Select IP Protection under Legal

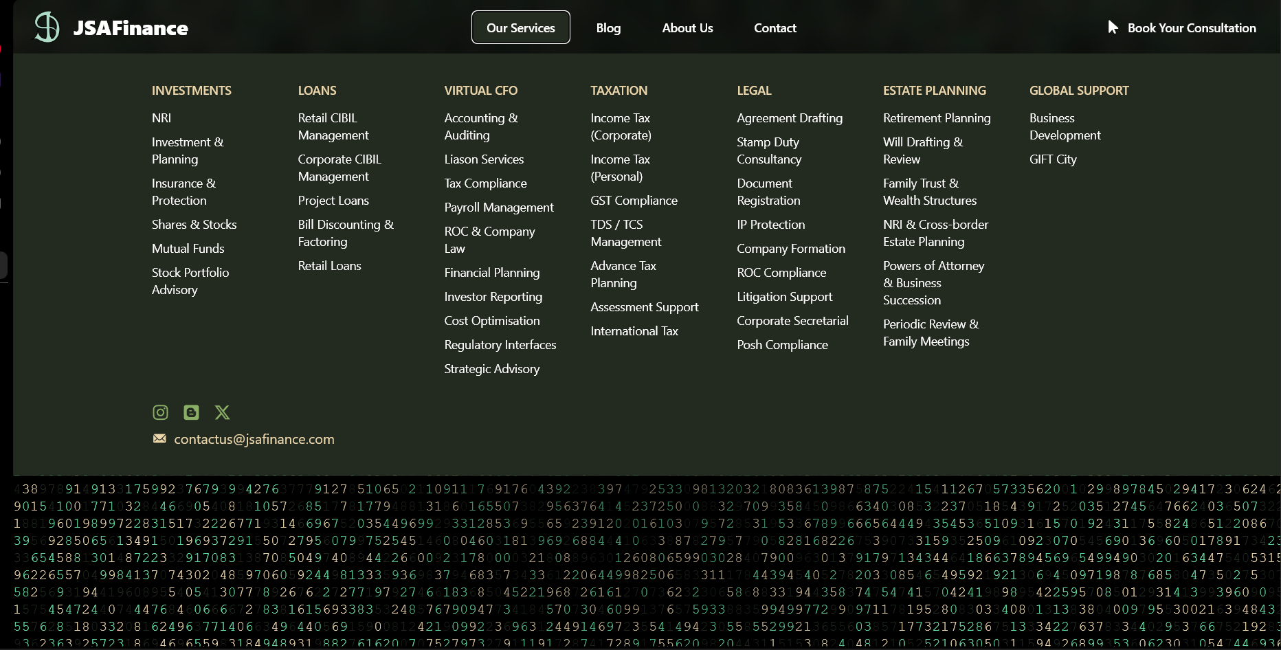pos(770,225)
